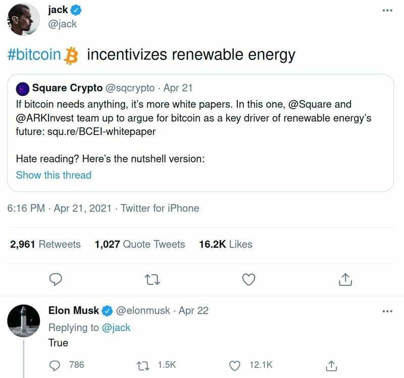
Task: Reply to Elon Musk's comment
Action: [x=56, y=364]
